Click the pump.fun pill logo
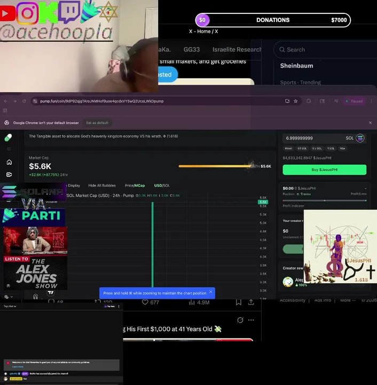Image resolution: width=377 pixels, height=385 pixels. click(8, 137)
